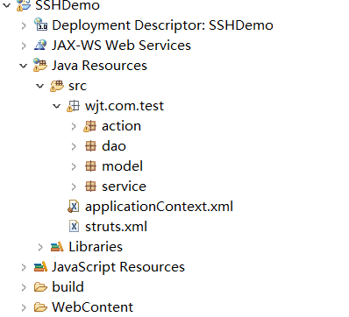Select the struts.xml file name
This screenshot has width=349, height=317.
point(116,227)
